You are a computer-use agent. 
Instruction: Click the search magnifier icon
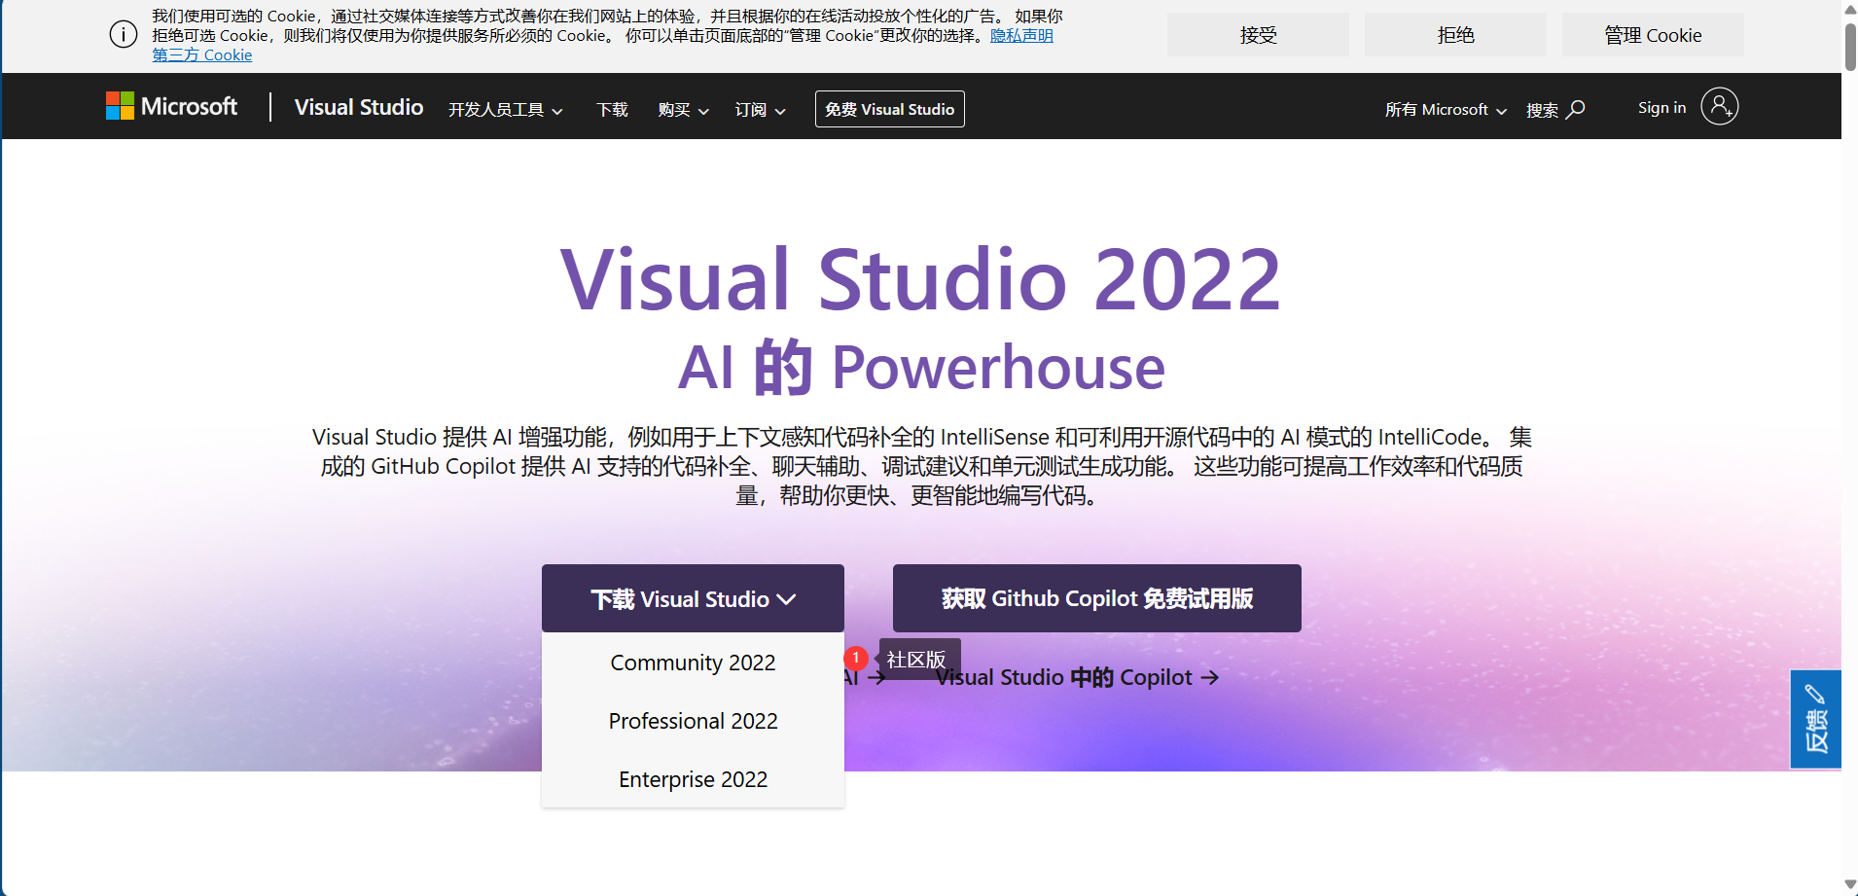pyautogui.click(x=1575, y=109)
